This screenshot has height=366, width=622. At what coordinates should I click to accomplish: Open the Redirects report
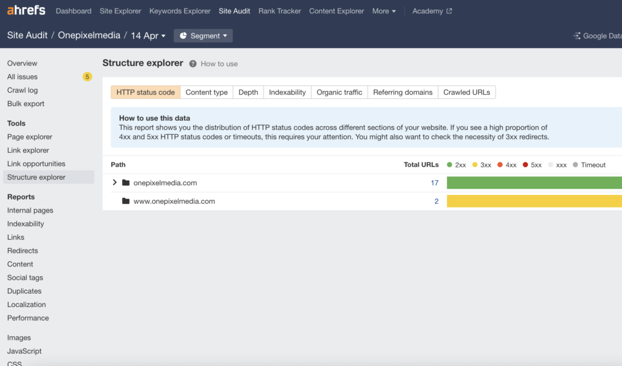coord(22,251)
